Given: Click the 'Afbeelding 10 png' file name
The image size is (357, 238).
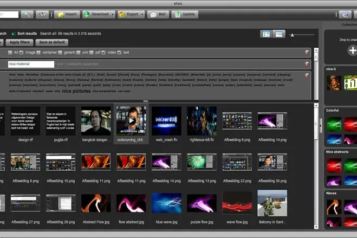Looking at the screenshot, I should [x=61, y=181].
